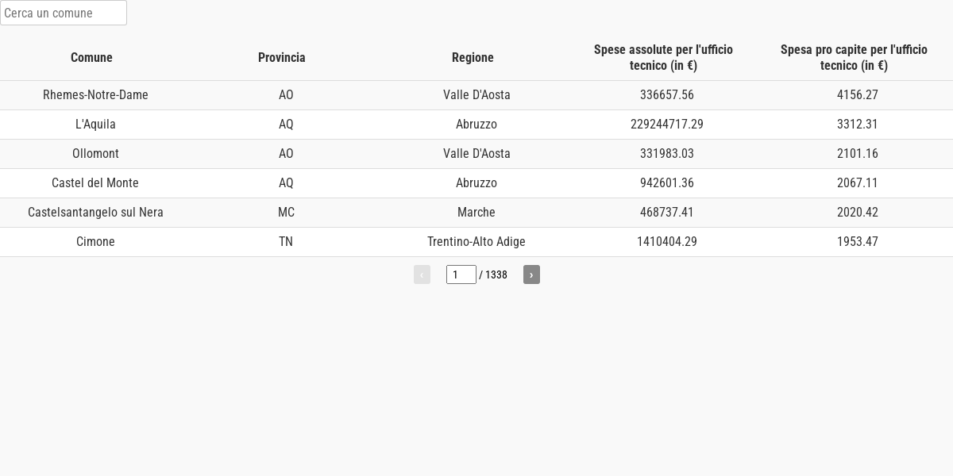Select the 229244717.29 absolute spending value
The image size is (953, 476).
tap(667, 125)
